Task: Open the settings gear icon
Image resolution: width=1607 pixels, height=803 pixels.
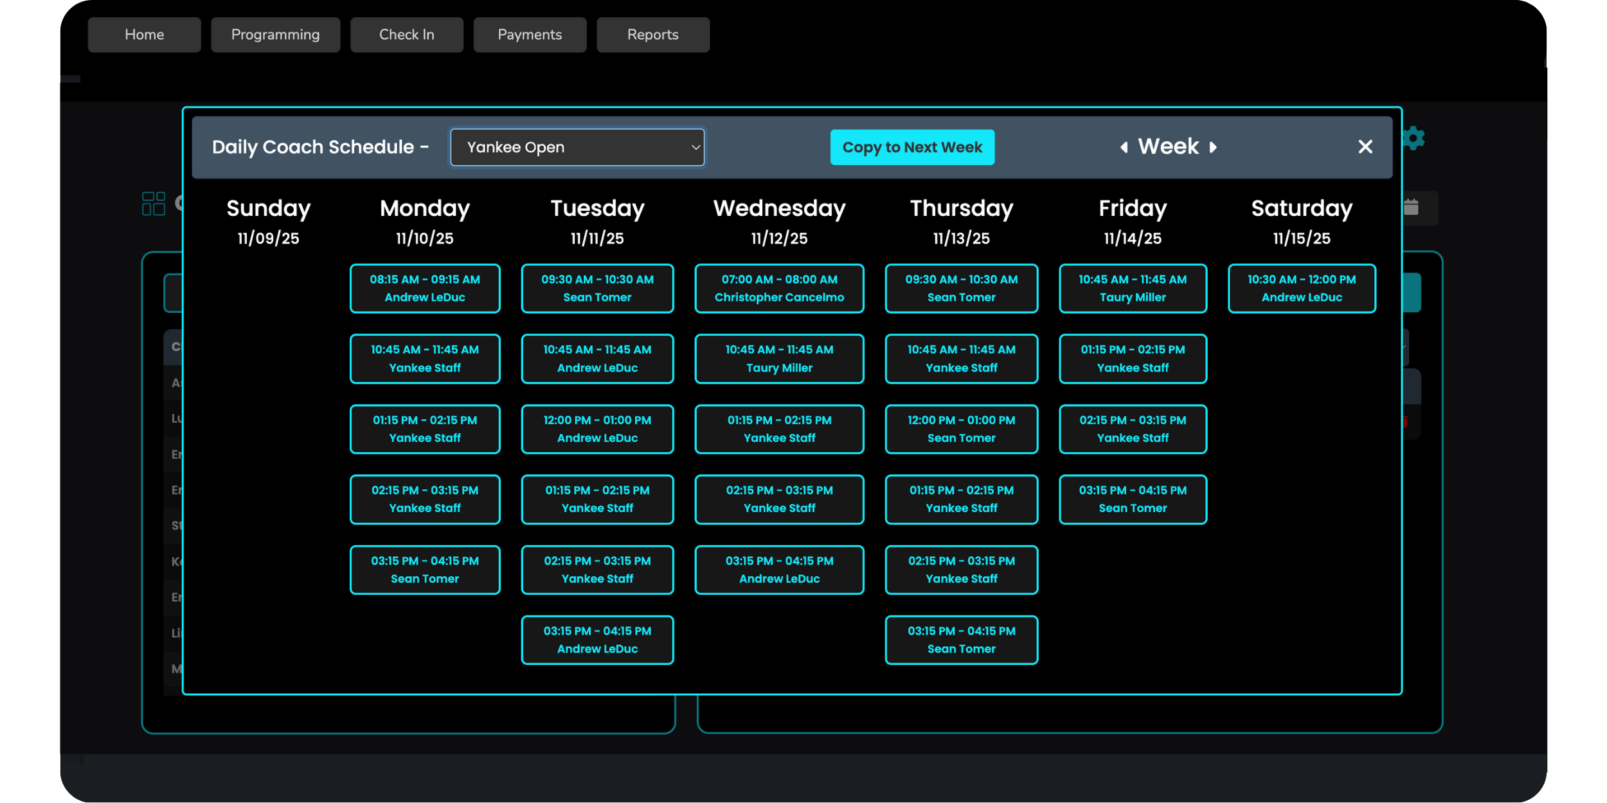Action: (x=1414, y=138)
